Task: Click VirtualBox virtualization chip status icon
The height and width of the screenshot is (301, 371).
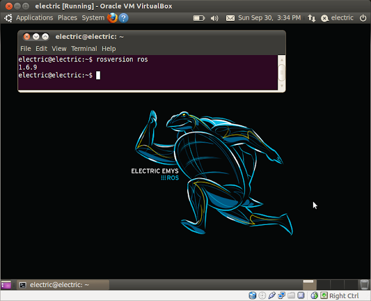Action: click(301, 295)
